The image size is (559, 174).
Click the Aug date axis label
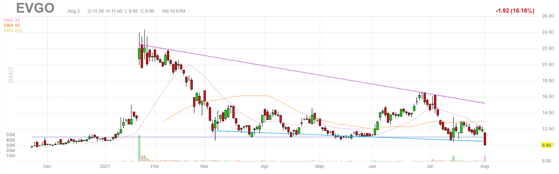(x=484, y=166)
